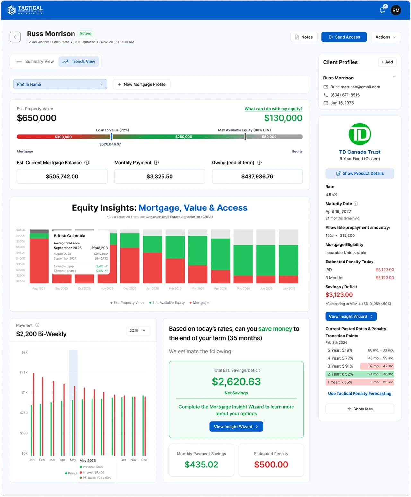The height and width of the screenshot is (497, 411).
Task: Collapse the rate panel via Show less
Action: [360, 409]
